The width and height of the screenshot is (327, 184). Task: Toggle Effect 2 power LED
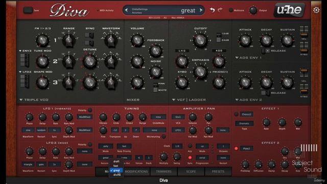pyautogui.click(x=236, y=149)
